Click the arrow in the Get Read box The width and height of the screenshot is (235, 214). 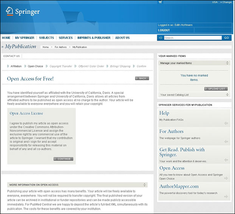[226, 160]
